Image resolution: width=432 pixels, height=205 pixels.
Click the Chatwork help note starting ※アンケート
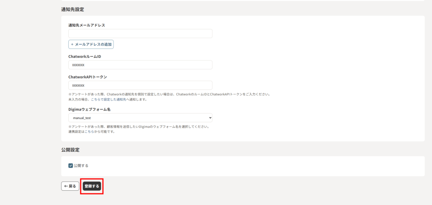pos(169,94)
